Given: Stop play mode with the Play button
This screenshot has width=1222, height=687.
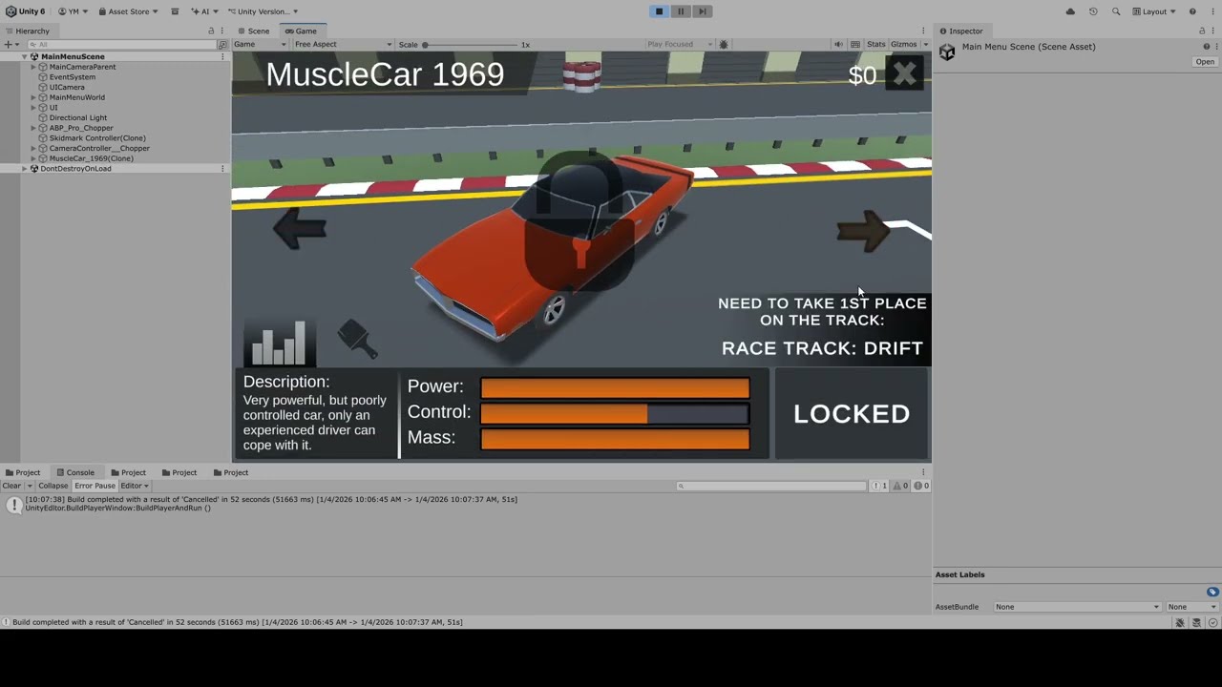Looking at the screenshot, I should [659, 11].
